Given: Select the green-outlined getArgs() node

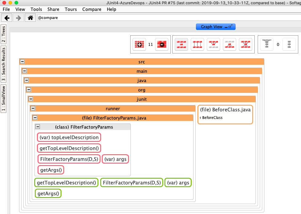Looking at the screenshot, I should coord(48,193).
